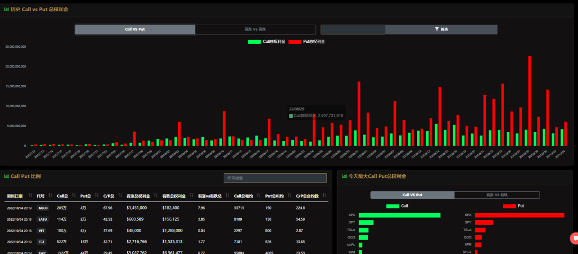Screen dimensions: 578x254
Task: Click the $2,716,766 cell in TGT row
Action: pos(137,242)
